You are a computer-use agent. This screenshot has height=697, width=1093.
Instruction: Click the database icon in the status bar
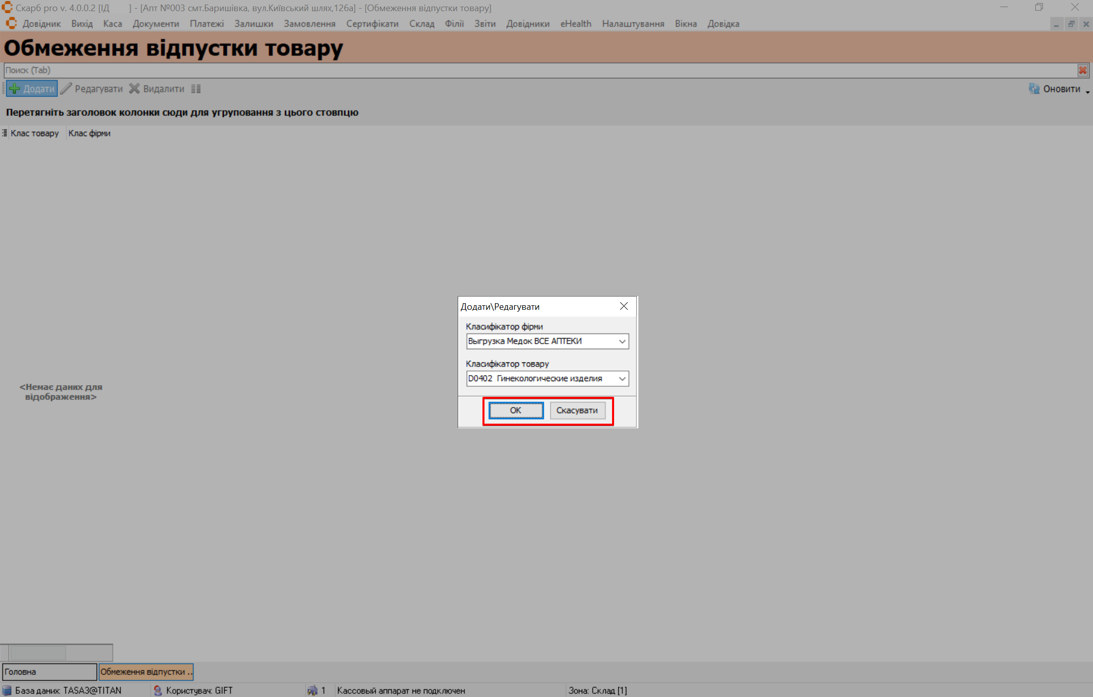[7, 690]
